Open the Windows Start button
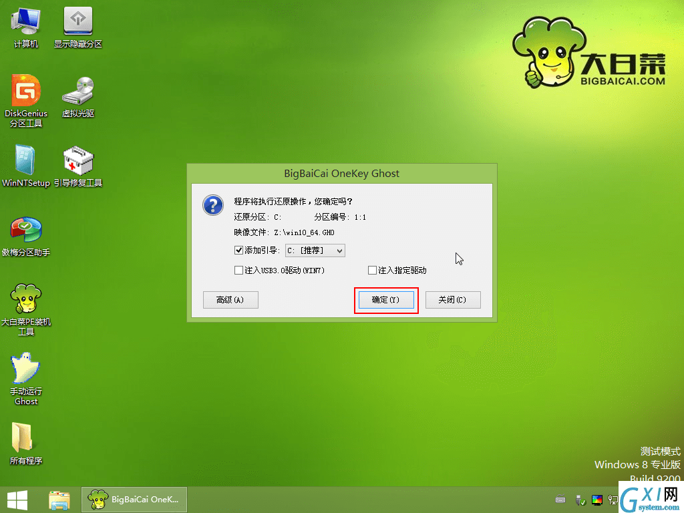The width and height of the screenshot is (684, 513). pos(17,500)
